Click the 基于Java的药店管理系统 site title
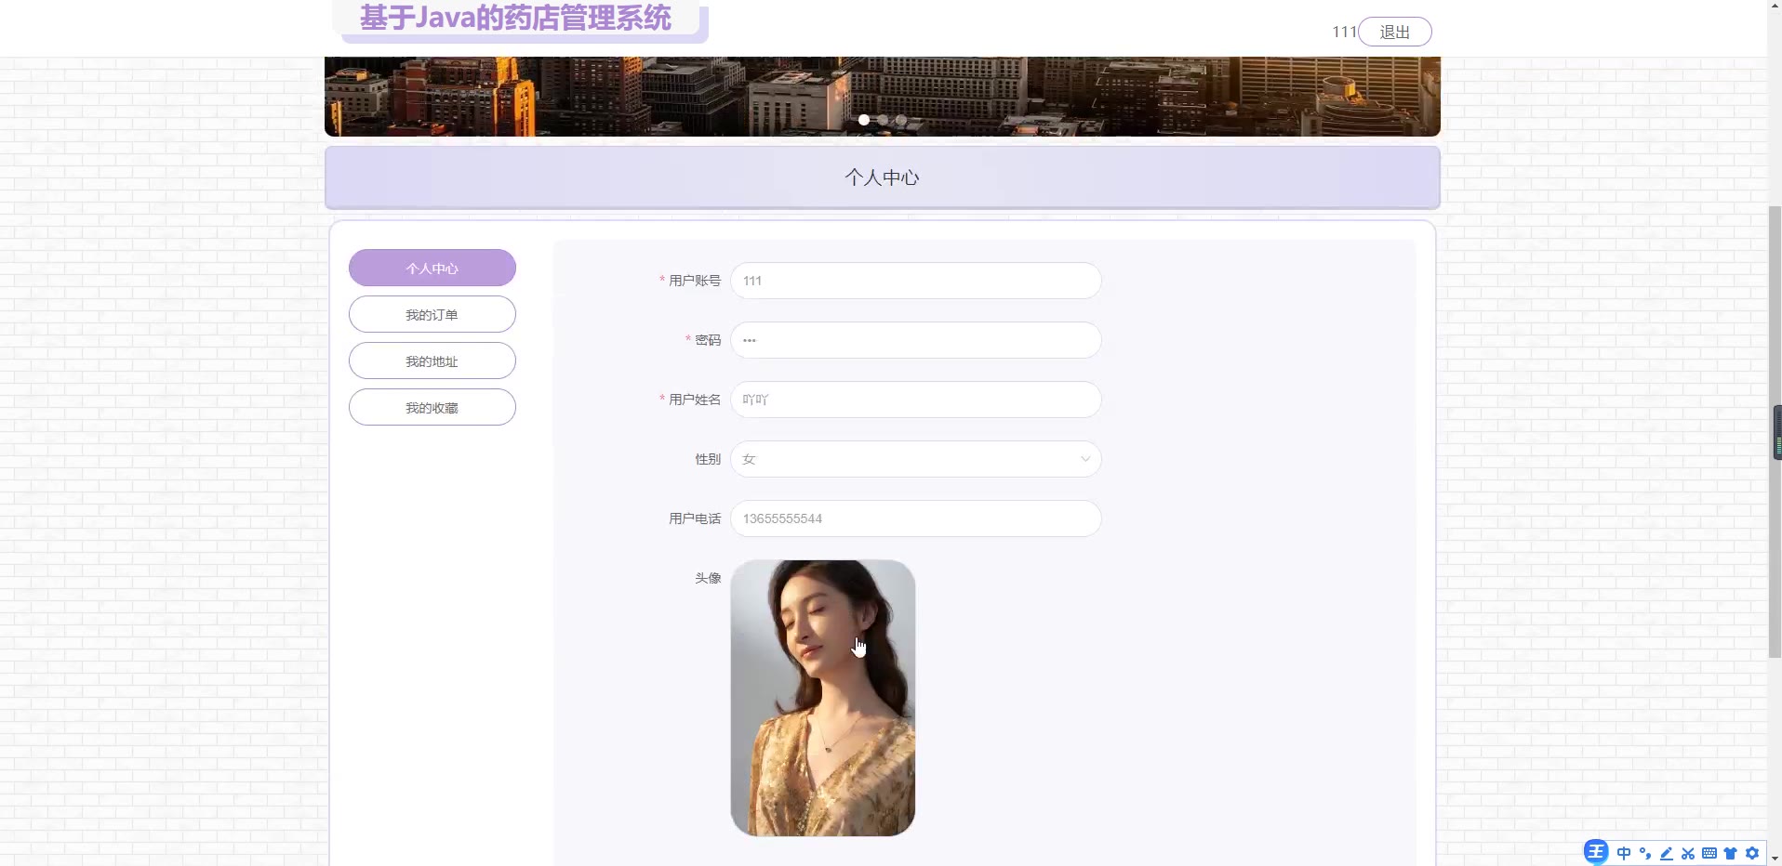The height and width of the screenshot is (866, 1782). [x=515, y=18]
